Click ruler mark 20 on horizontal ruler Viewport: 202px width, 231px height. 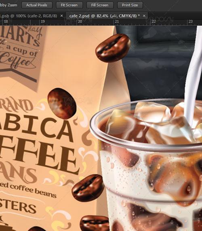point(80,21)
